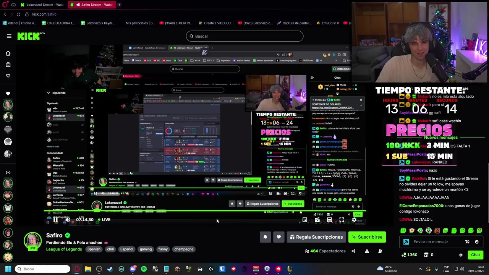Share the stream via the share icon
The width and height of the screenshot is (489, 275).
[x=353, y=251]
